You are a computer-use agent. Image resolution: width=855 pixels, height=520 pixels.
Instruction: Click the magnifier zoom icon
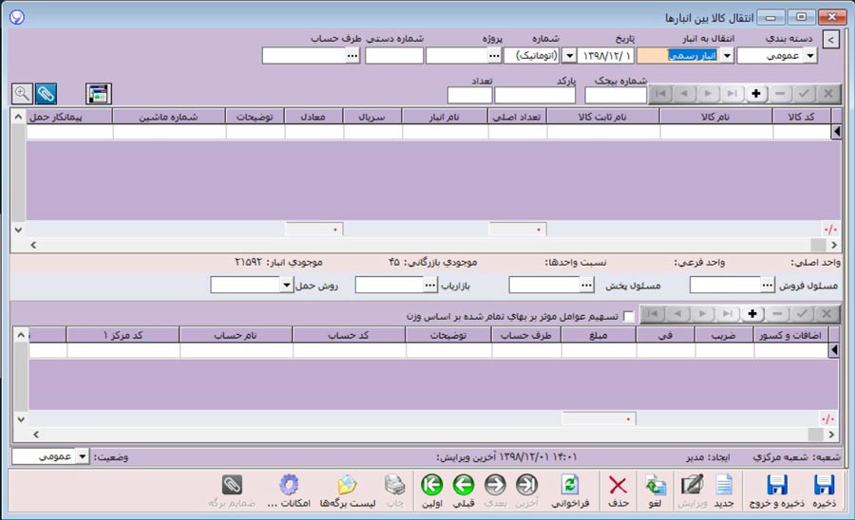[21, 93]
